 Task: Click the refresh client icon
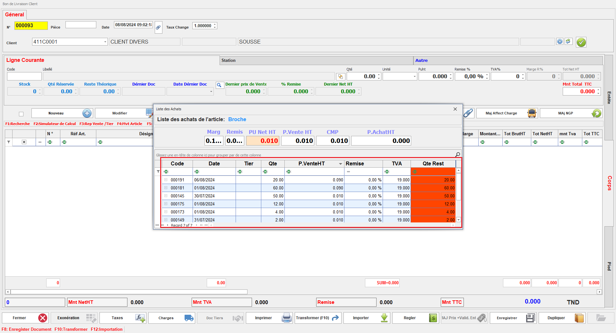(x=568, y=41)
